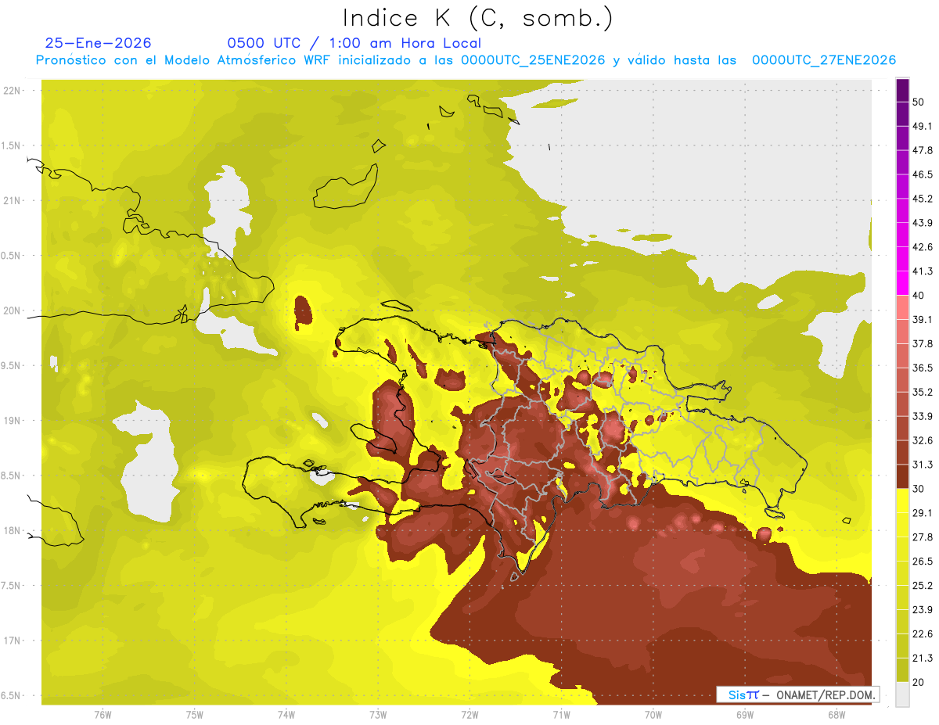The height and width of the screenshot is (725, 939).
Task: Click the '30' colorbar value
Action: tap(919, 489)
